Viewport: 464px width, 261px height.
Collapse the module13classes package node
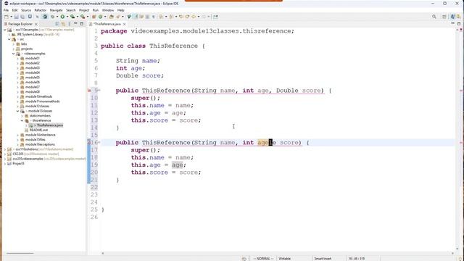tap(17, 111)
